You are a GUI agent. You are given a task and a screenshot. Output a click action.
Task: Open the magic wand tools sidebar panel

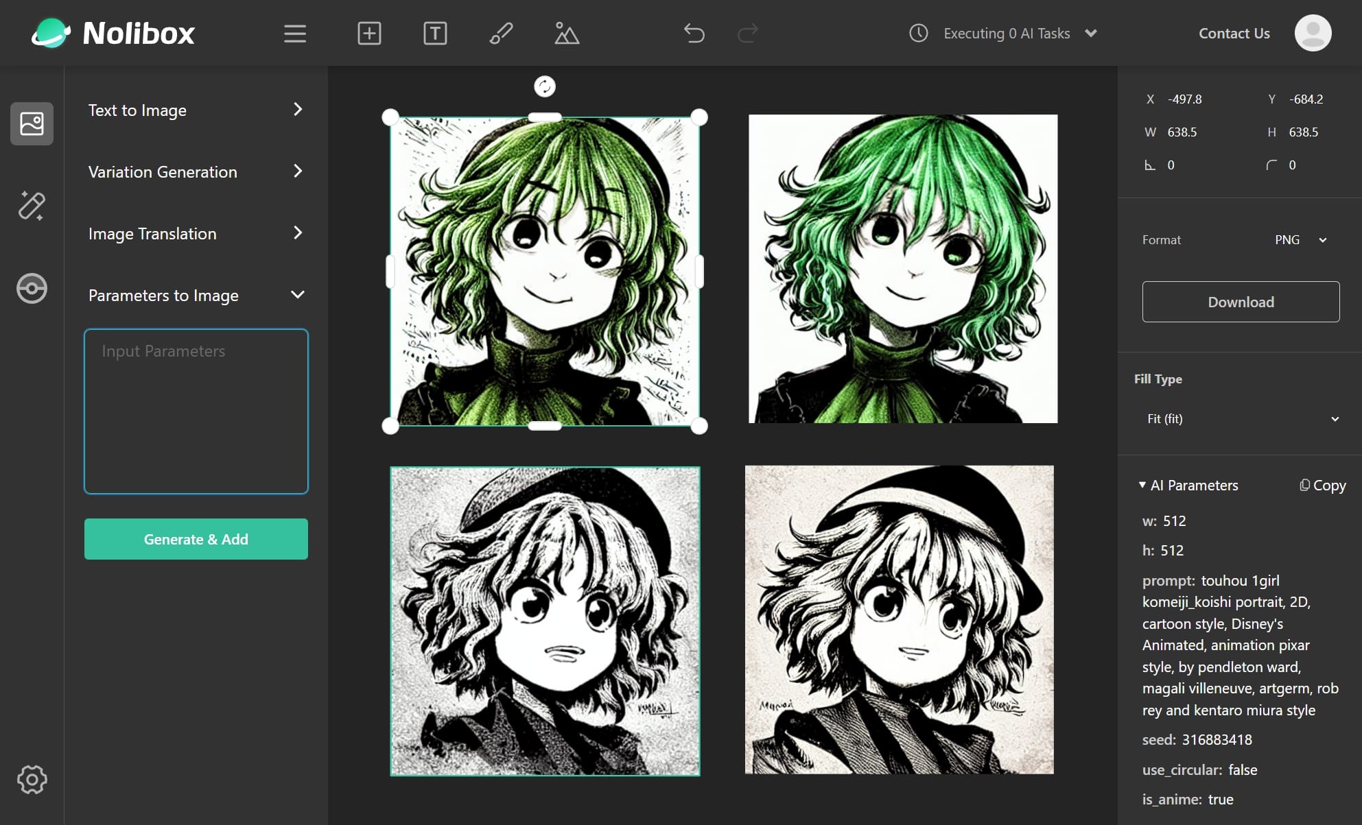32,206
